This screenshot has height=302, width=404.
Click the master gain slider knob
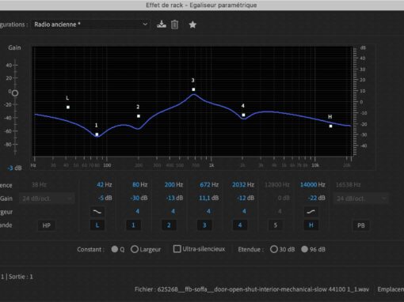pos(15,93)
